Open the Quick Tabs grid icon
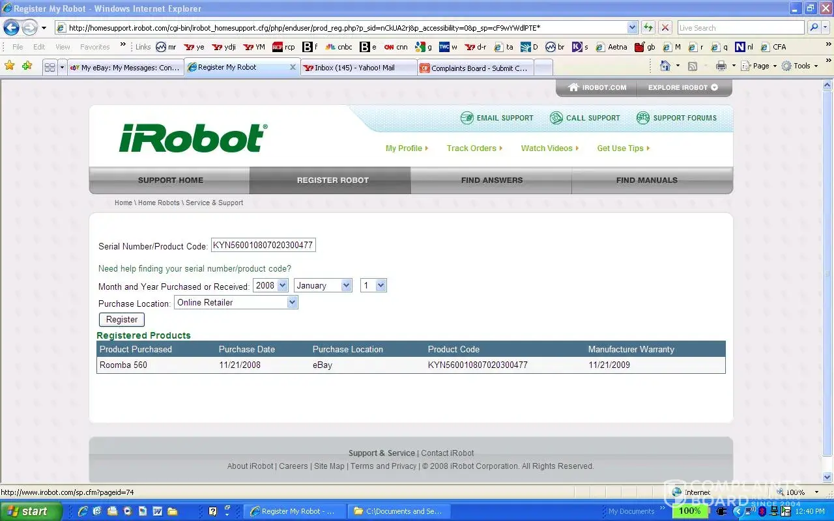The image size is (834, 521). tap(50, 67)
